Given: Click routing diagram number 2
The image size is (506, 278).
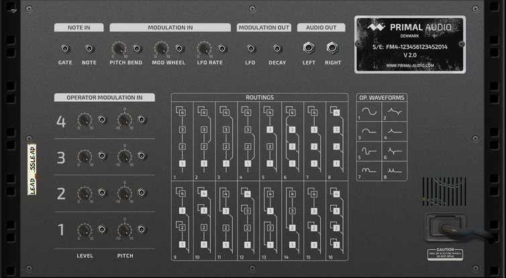Looking at the screenshot, I should tap(204, 141).
